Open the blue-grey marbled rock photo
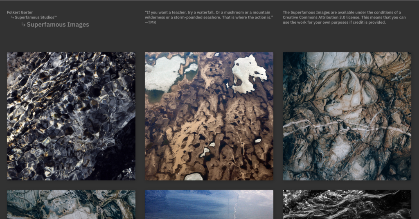Screen dimensions: 419x219 71,205
